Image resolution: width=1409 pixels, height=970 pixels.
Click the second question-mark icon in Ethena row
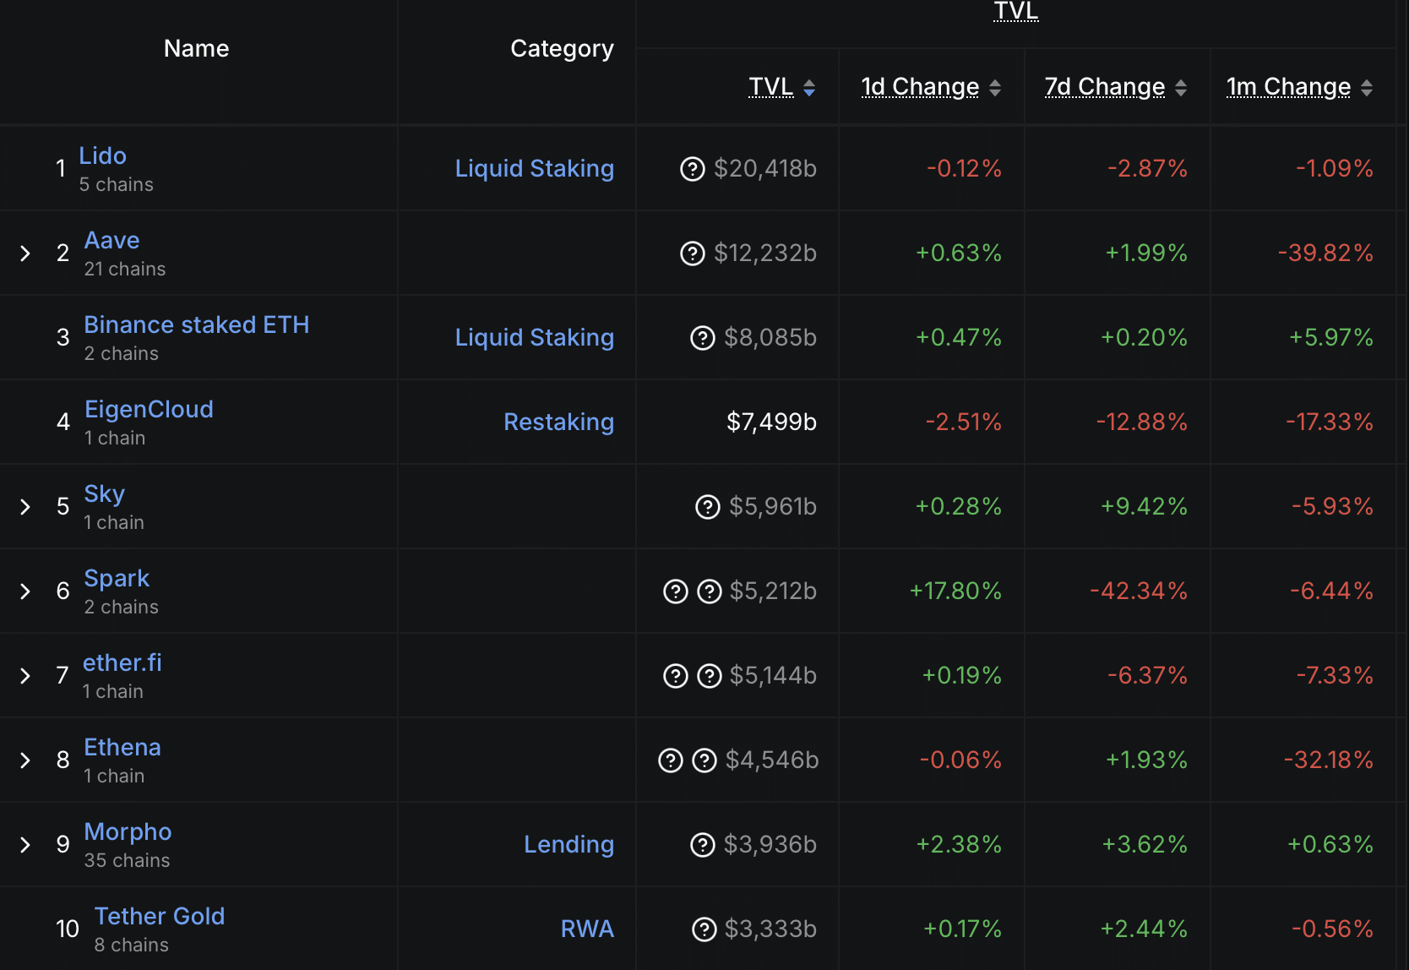point(704,760)
